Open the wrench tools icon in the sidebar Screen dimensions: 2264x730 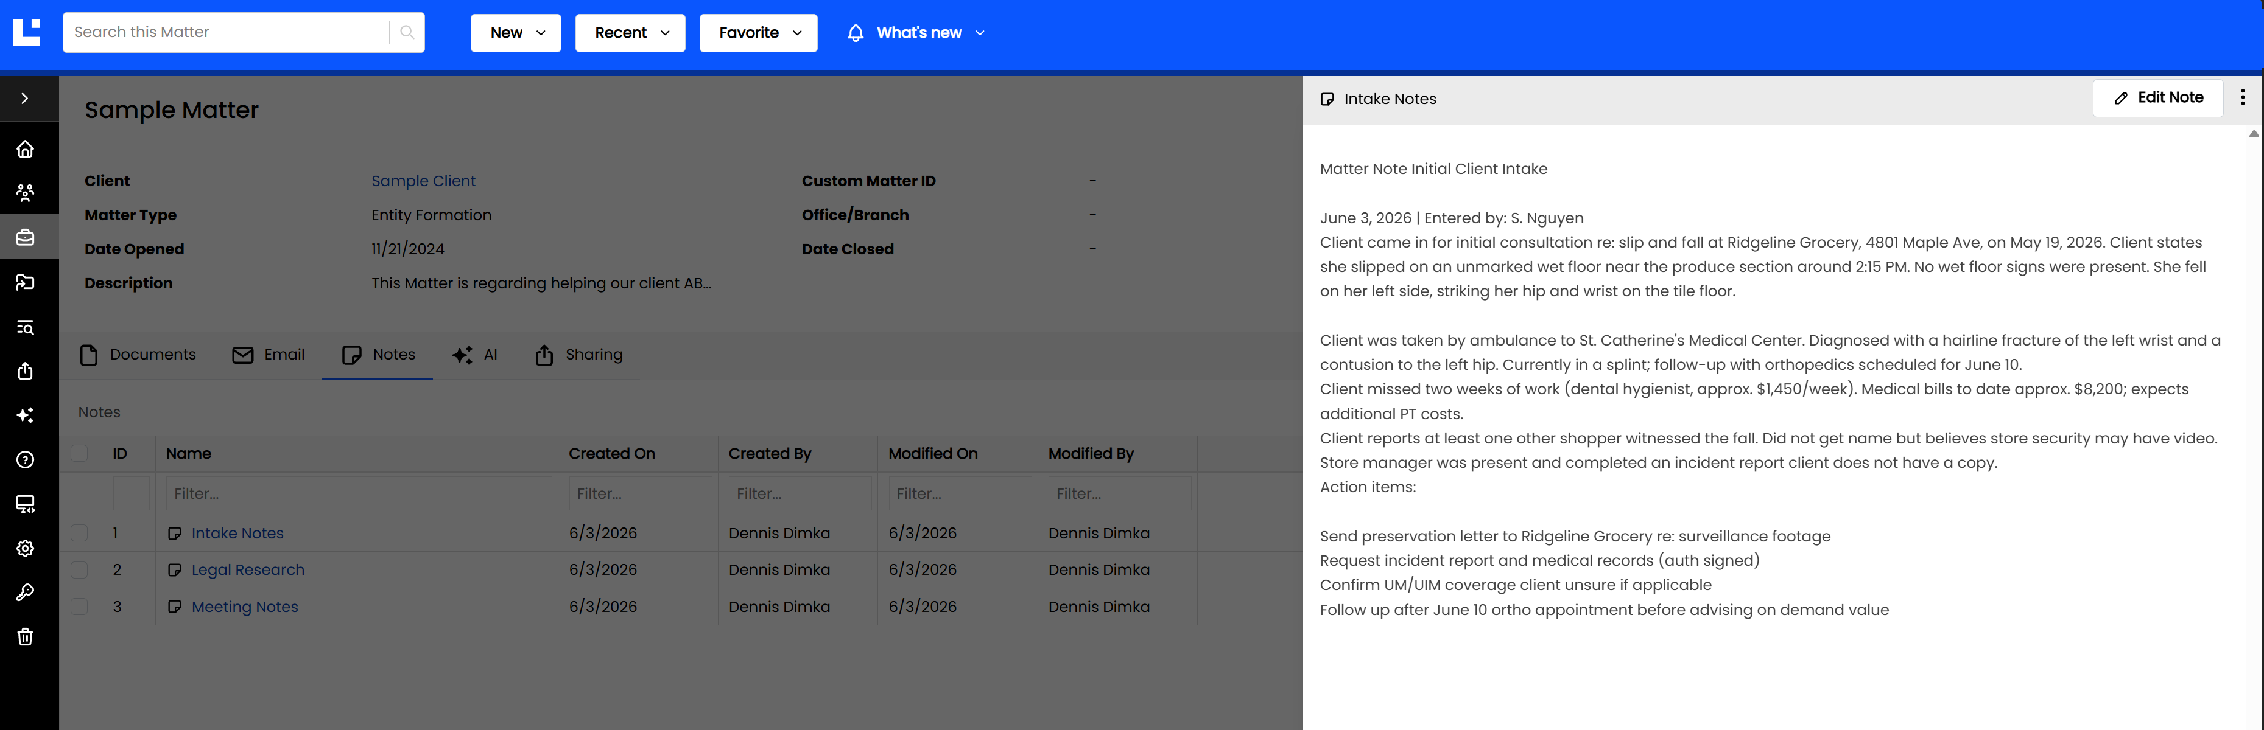click(x=26, y=592)
